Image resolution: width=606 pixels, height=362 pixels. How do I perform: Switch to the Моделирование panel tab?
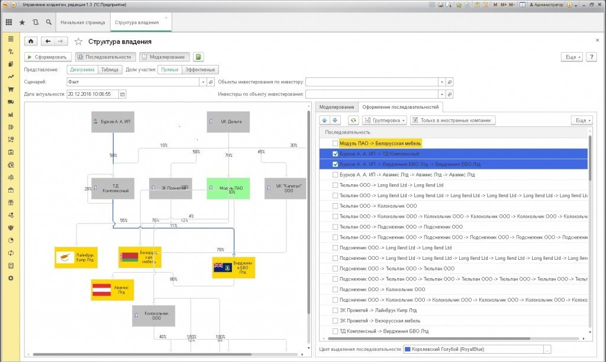[337, 107]
